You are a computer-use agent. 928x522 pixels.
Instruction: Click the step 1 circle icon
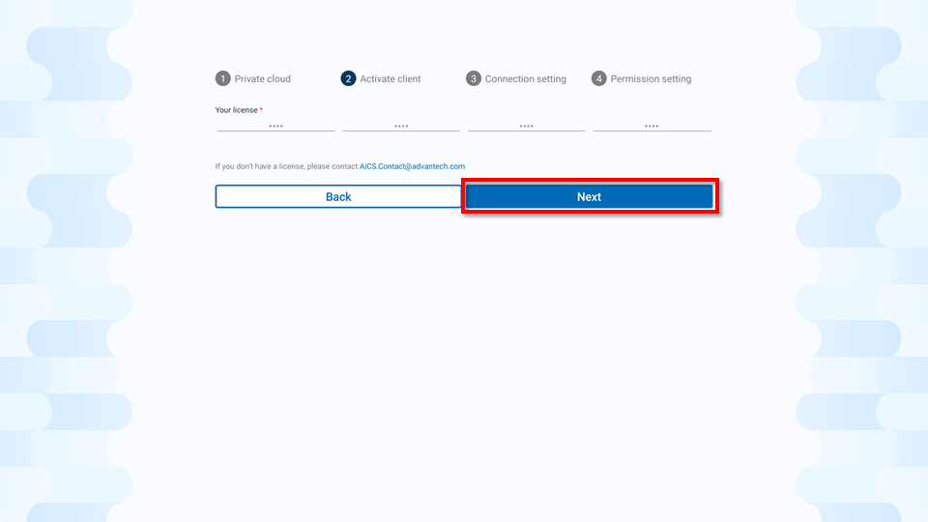pos(222,78)
